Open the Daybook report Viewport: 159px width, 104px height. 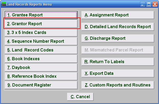pyautogui.click(x=41, y=67)
